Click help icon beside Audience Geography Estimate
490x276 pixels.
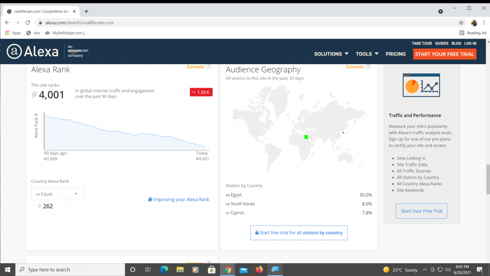coord(368,67)
